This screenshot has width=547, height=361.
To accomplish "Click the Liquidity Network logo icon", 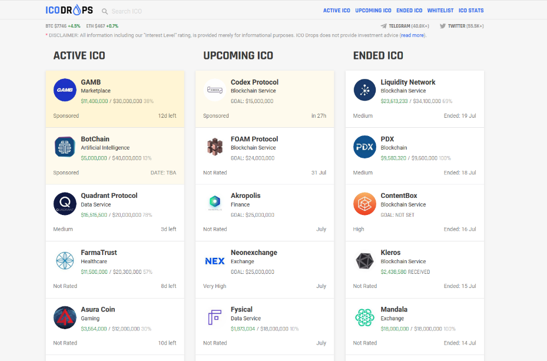I will tap(364, 90).
